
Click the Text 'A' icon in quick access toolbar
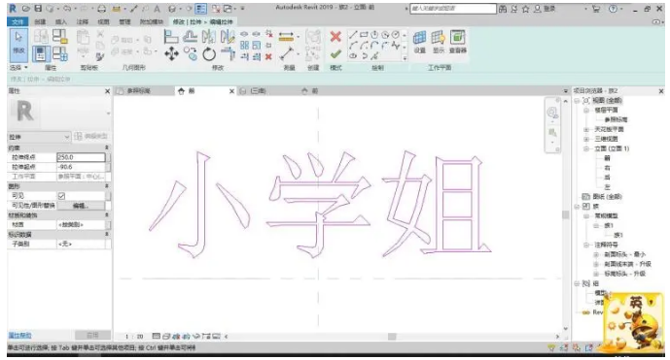click(157, 8)
